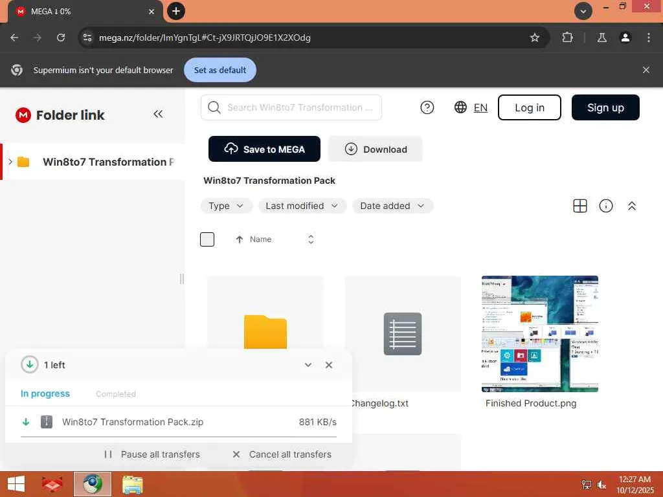Open the tab search dropdown
Image resolution: width=663 pixels, height=497 pixels.
(x=583, y=12)
